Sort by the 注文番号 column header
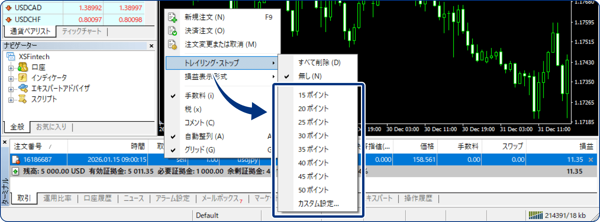The image size is (600, 222). (x=39, y=146)
